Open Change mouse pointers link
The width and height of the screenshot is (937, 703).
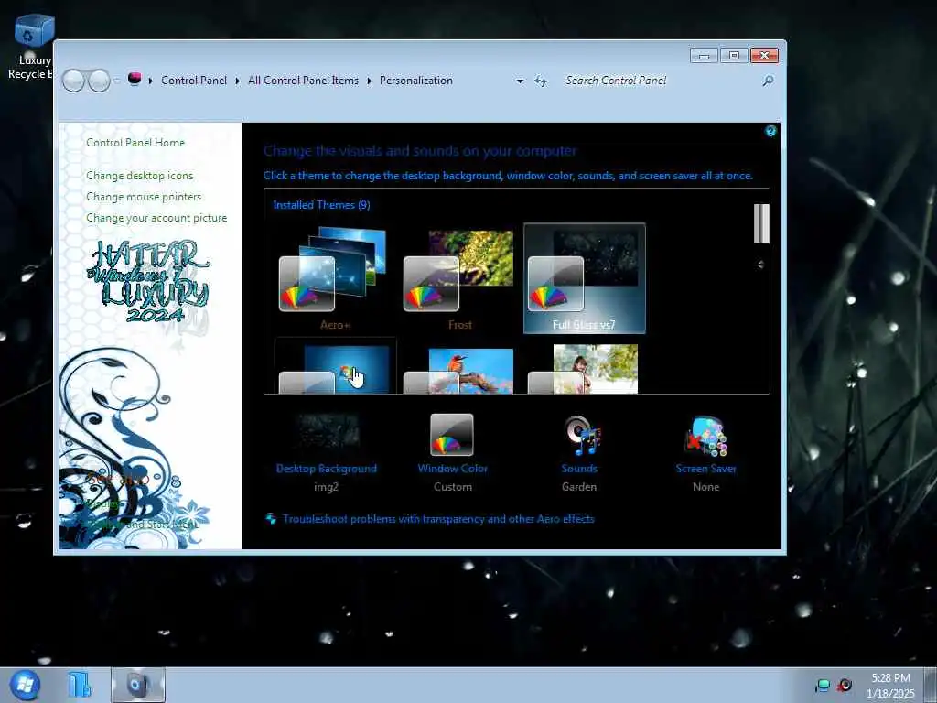(x=144, y=197)
